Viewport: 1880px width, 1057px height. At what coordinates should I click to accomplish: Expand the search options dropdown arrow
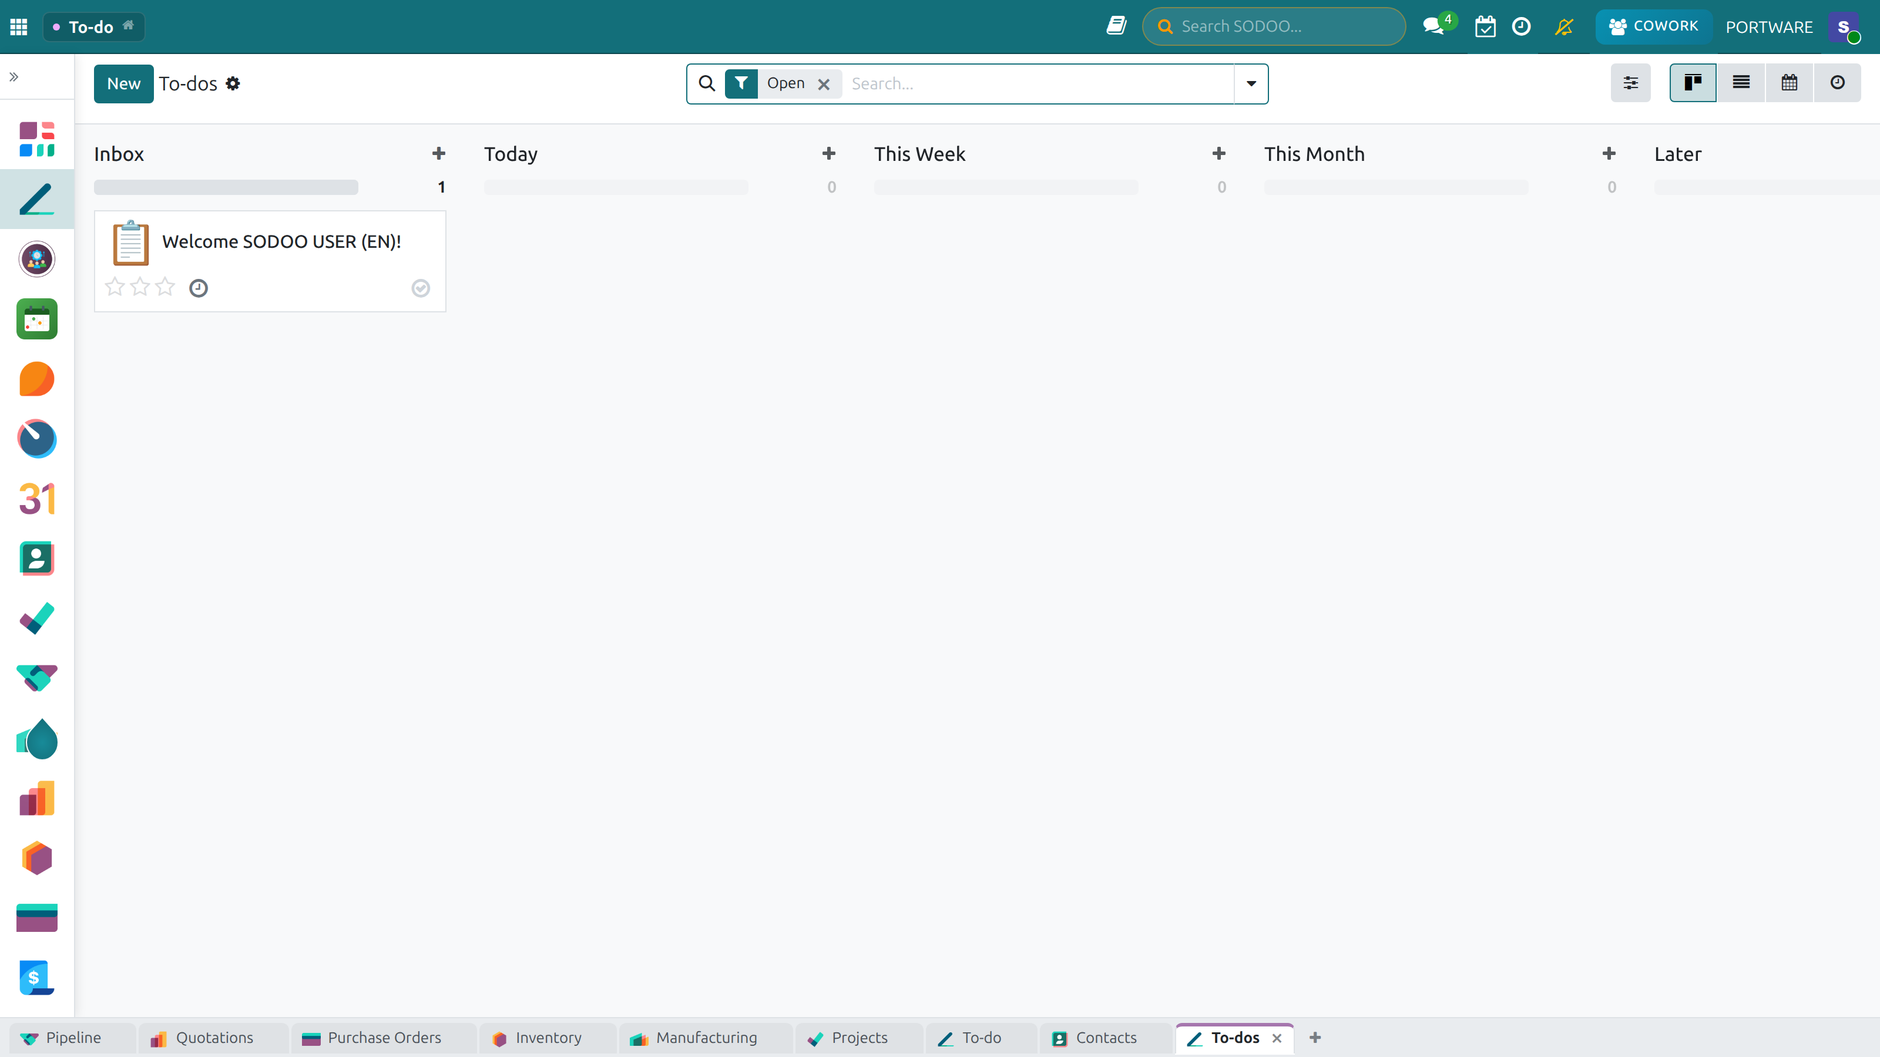tap(1251, 83)
